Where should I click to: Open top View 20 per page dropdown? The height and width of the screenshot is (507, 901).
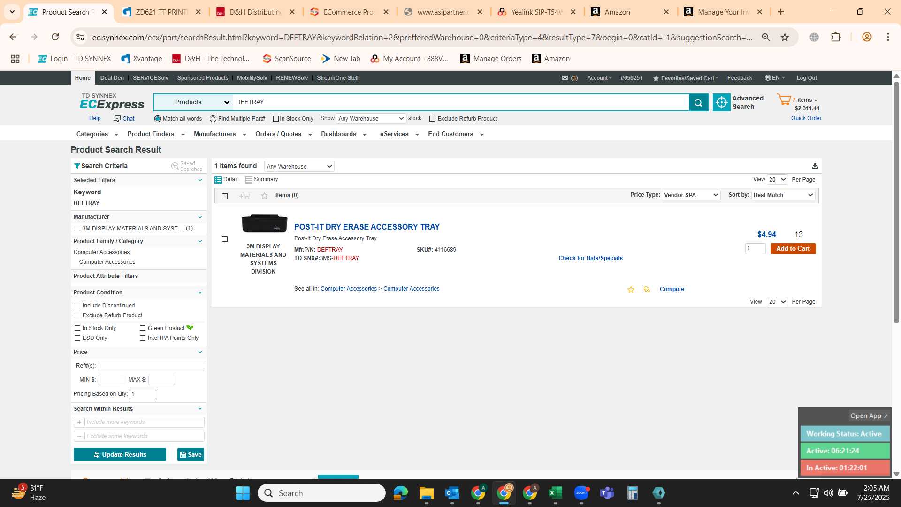pyautogui.click(x=777, y=180)
